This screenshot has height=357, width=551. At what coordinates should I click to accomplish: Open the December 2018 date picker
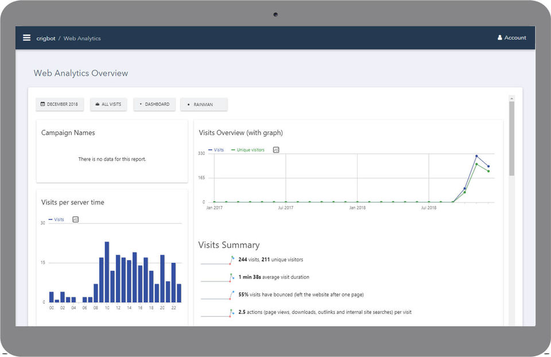[x=60, y=104]
